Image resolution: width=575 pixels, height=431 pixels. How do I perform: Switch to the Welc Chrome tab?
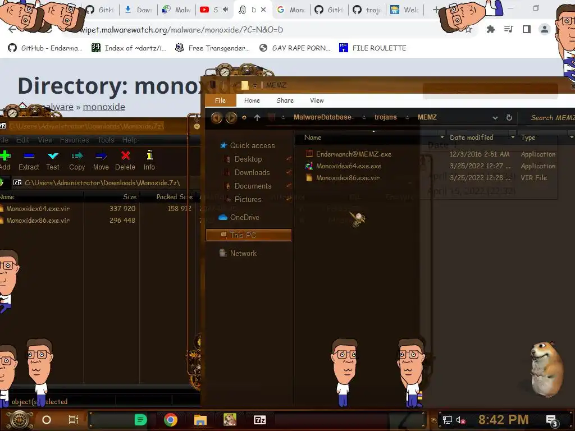404,10
